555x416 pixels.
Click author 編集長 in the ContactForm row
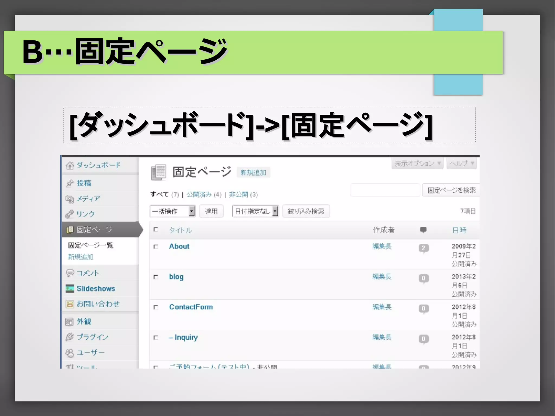tap(382, 307)
